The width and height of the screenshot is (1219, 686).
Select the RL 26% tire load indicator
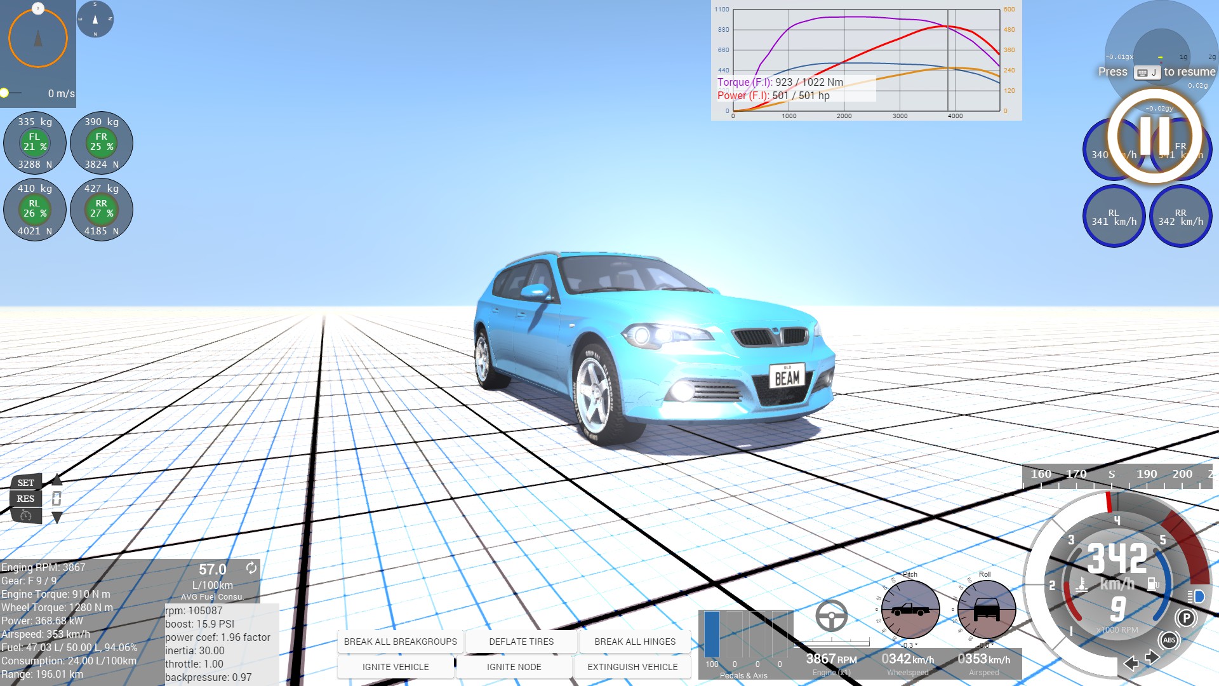coord(35,210)
